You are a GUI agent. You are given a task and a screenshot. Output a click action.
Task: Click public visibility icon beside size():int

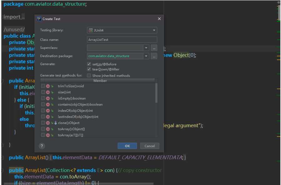(52, 93)
